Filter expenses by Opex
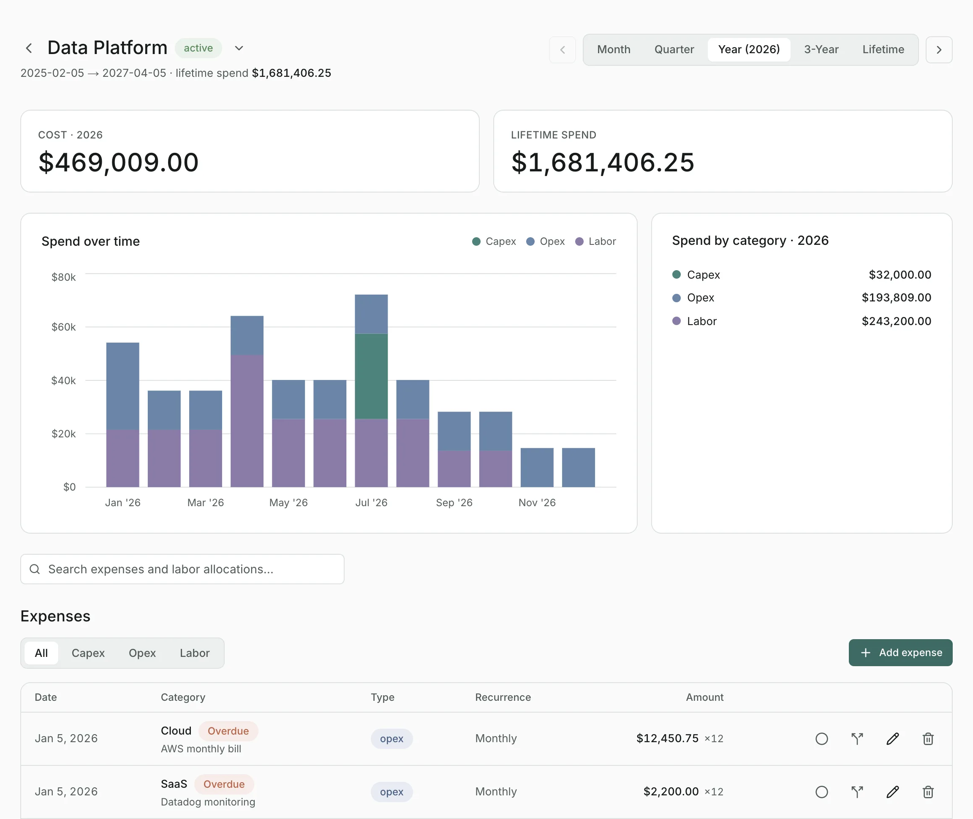The width and height of the screenshot is (973, 819). click(142, 653)
